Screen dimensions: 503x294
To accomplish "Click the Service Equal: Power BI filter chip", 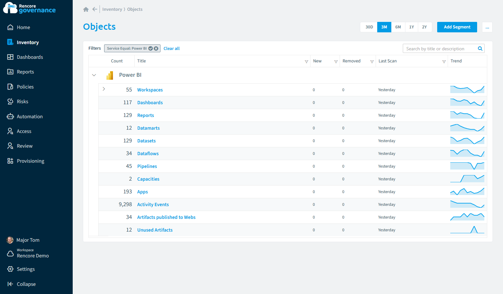I will [x=132, y=48].
